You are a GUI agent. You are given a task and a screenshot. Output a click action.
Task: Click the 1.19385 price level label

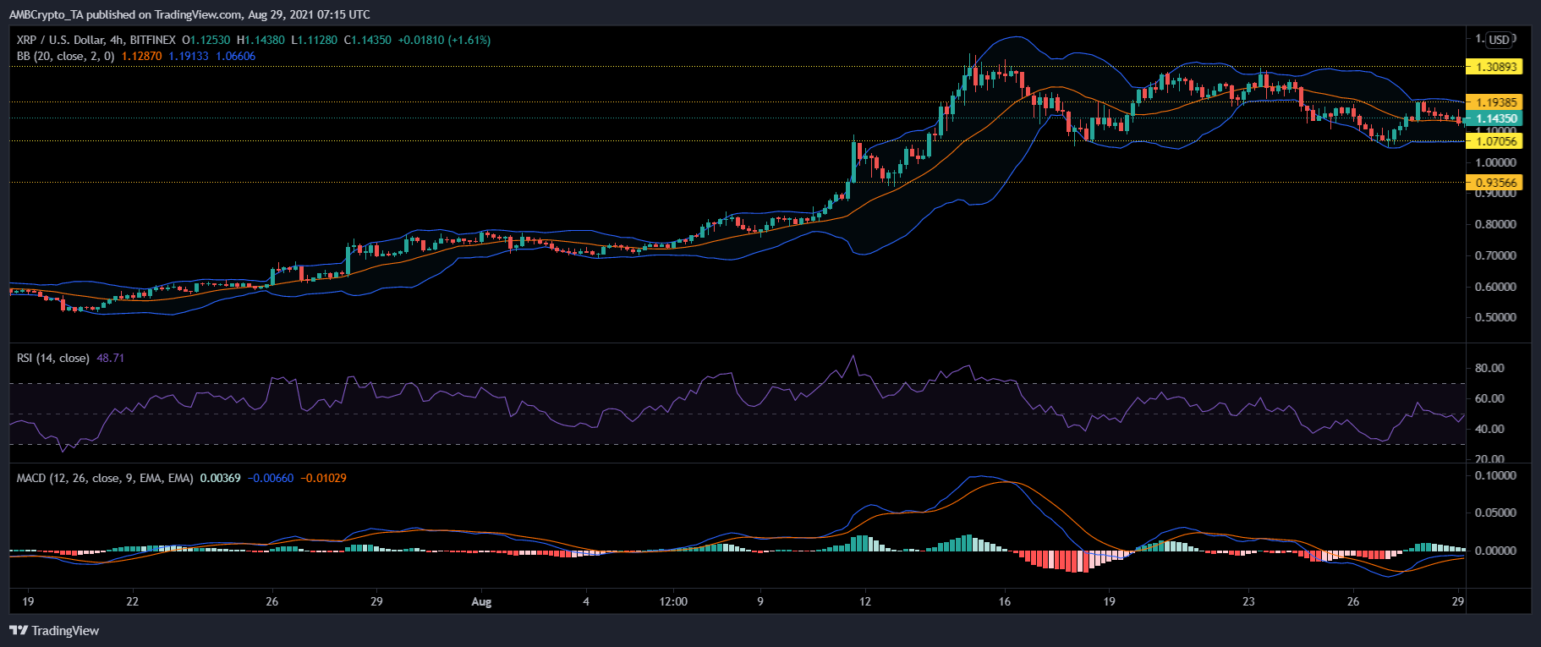click(x=1495, y=102)
